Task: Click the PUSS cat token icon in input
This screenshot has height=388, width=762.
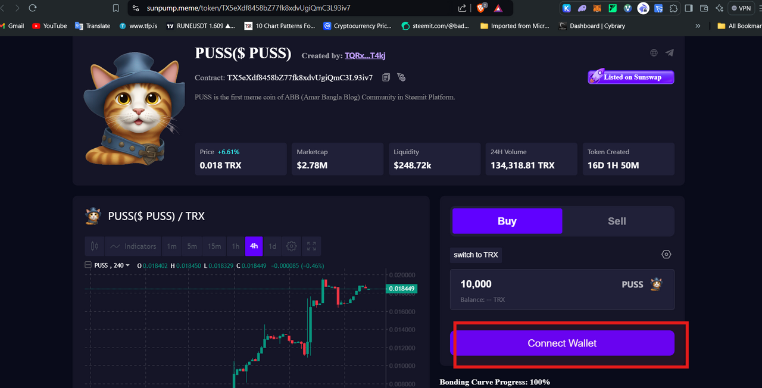Action: tap(656, 284)
